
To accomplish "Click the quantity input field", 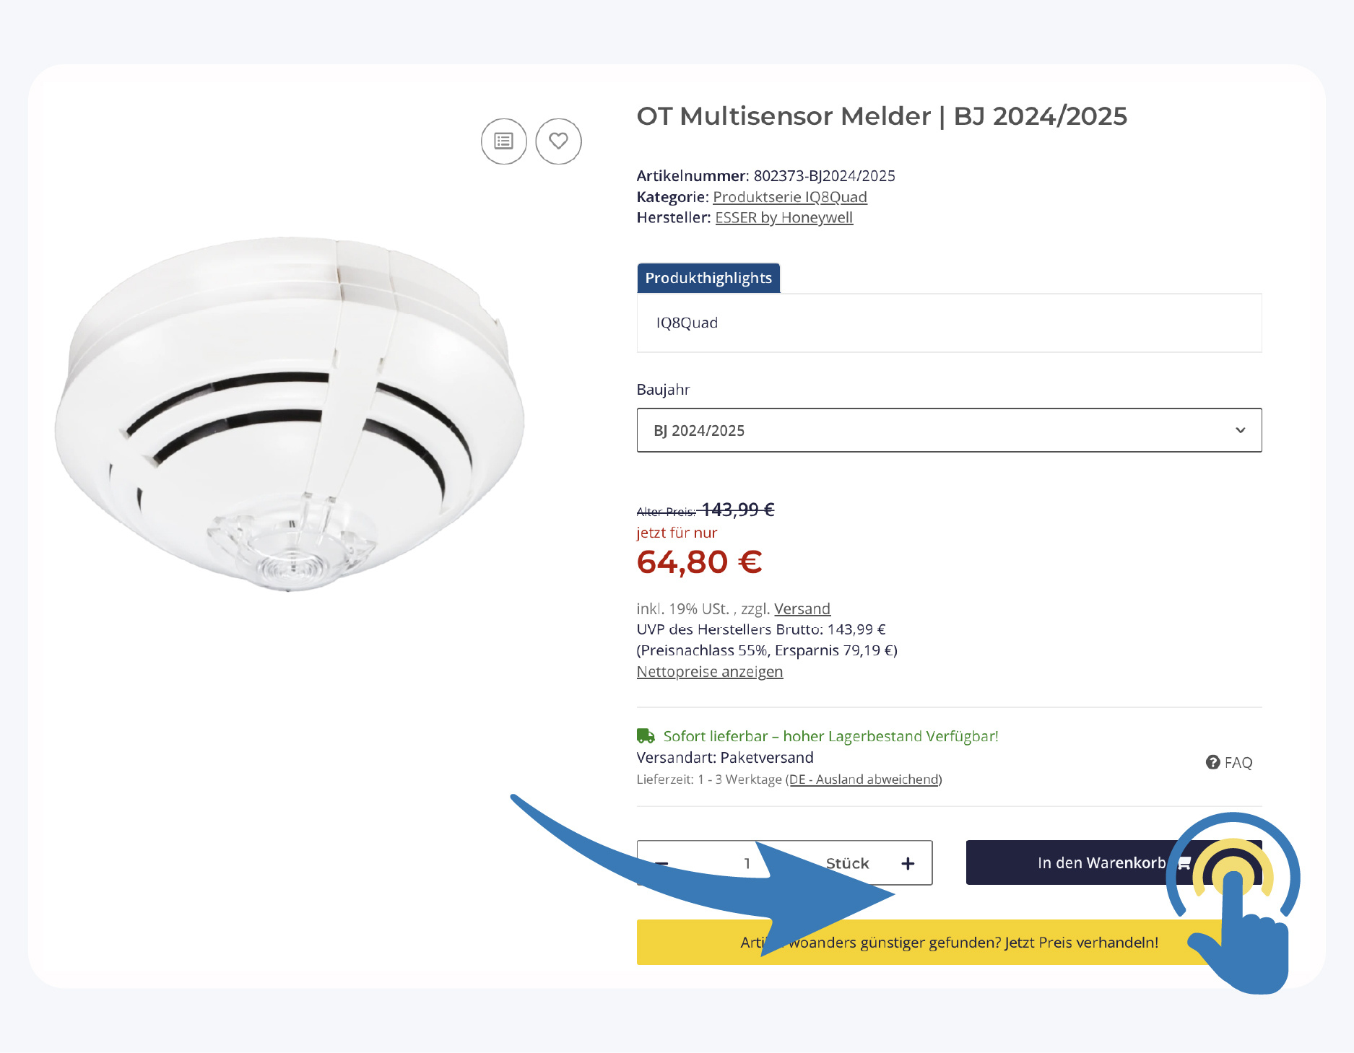I will tap(747, 863).
